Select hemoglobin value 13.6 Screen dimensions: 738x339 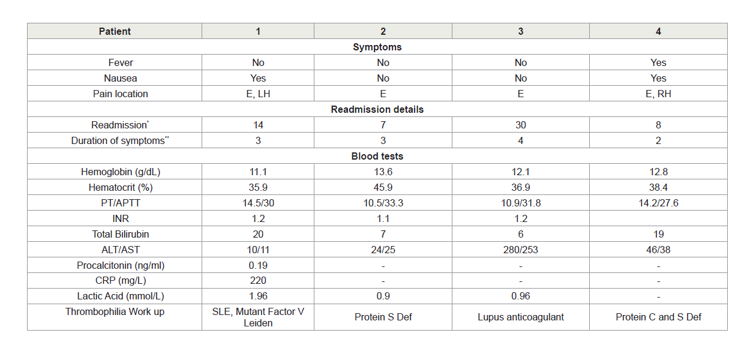(383, 172)
